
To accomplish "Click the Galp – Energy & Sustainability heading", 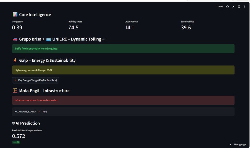I will click(47, 61).
